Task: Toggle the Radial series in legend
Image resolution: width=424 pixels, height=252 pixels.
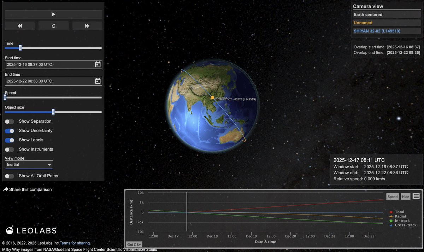Action: 397,216
